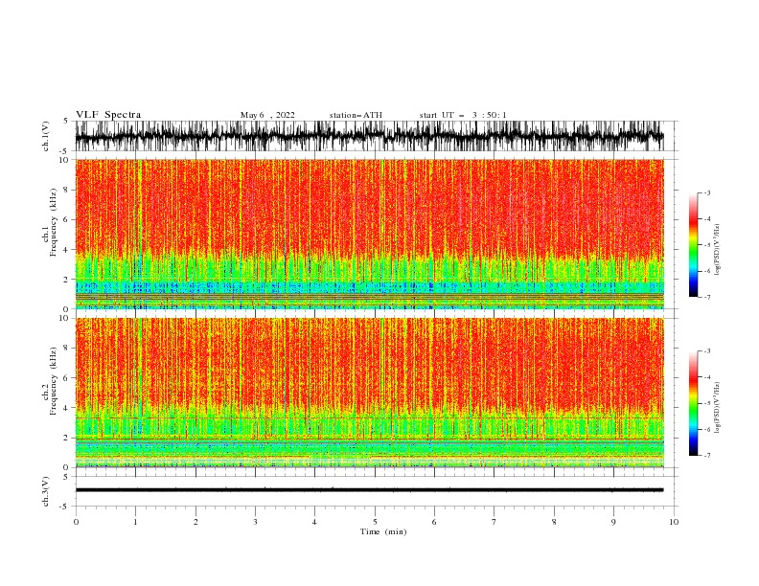Image resolution: width=759 pixels, height=586 pixels.
Task: Click time axis tick label '10'
Action: point(674,522)
